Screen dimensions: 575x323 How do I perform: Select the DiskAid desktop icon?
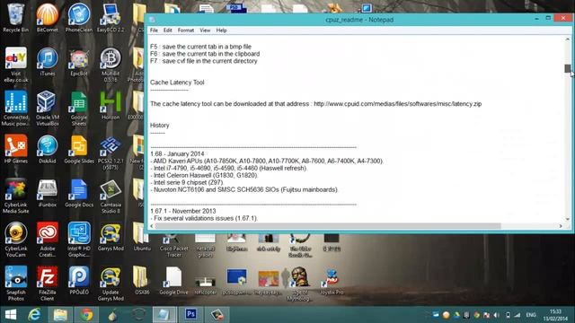click(48, 149)
